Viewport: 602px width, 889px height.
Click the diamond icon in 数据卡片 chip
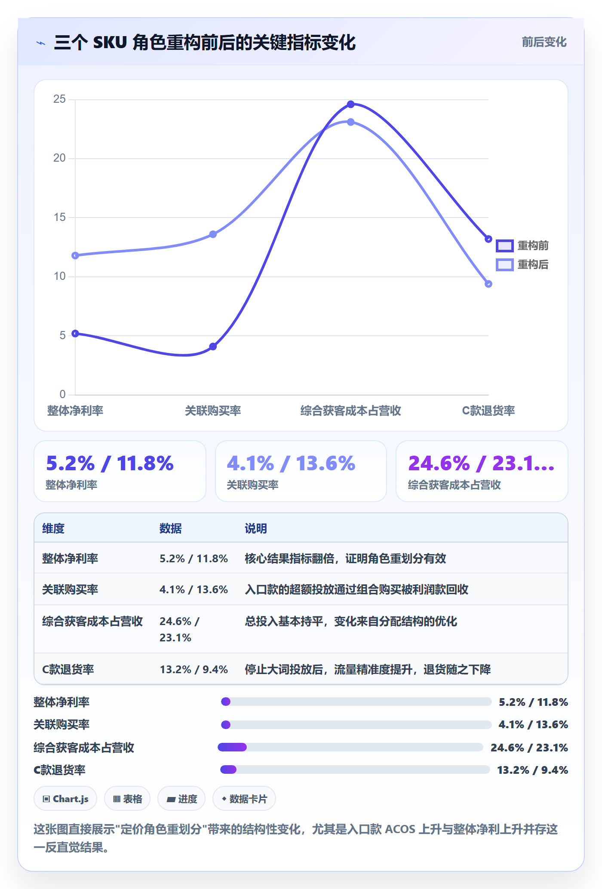click(x=224, y=799)
